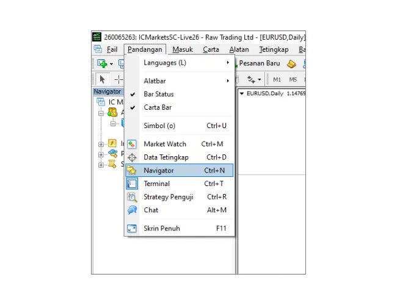Click the EURUSD,Daily chart dropdown triangle
This screenshot has height=305, width=397.
point(242,93)
